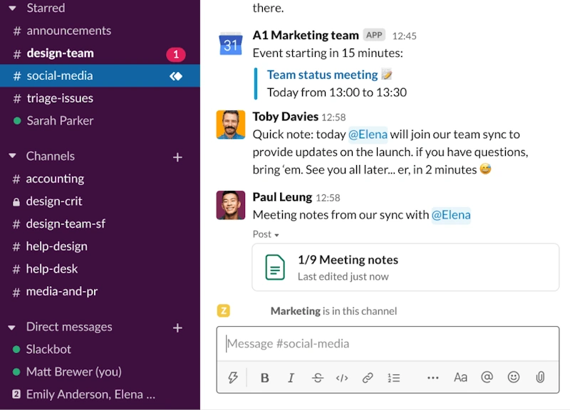Viewport: 570px width, 410px height.
Task: Click the Message #social-media input field
Action: 388,344
